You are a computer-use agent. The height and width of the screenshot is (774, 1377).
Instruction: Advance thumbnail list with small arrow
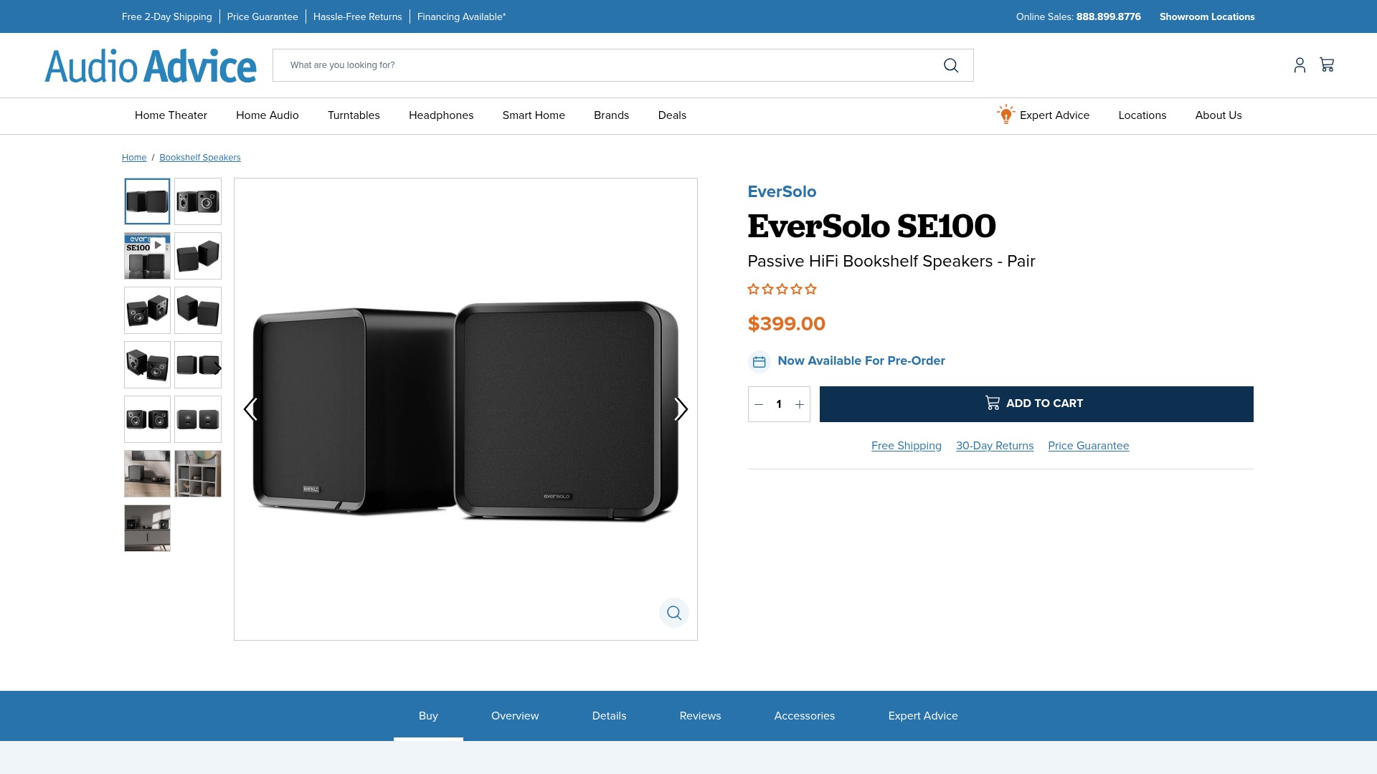[x=217, y=368]
